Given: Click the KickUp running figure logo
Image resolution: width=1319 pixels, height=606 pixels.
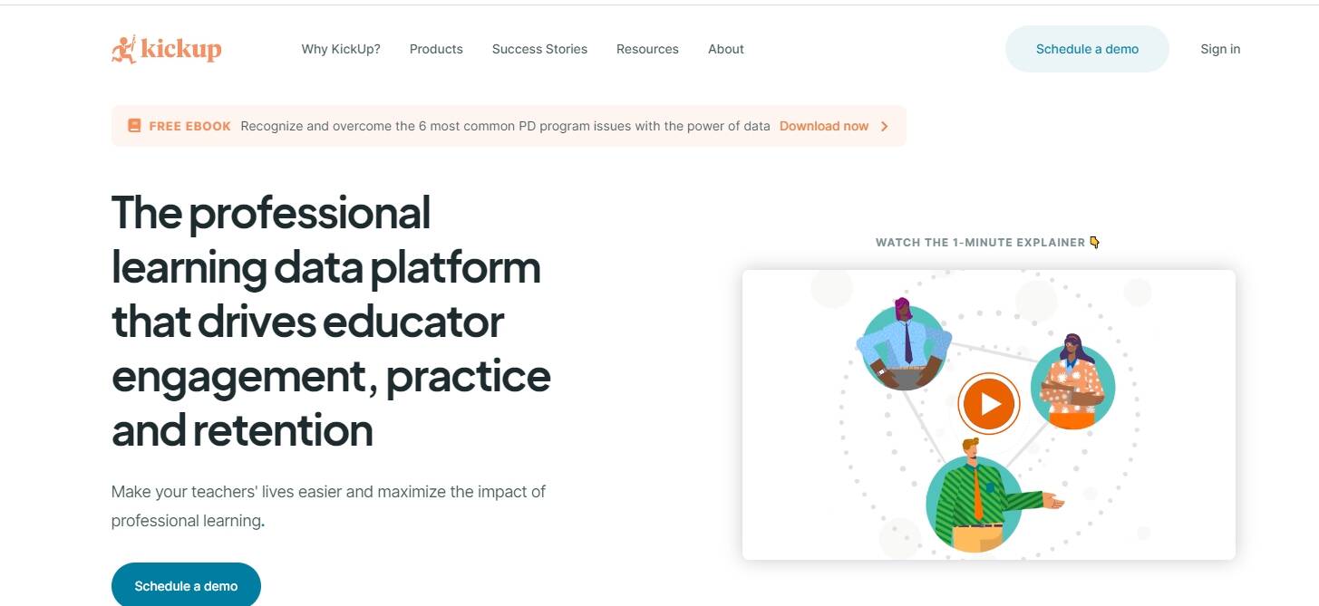Looking at the screenshot, I should coord(123,49).
